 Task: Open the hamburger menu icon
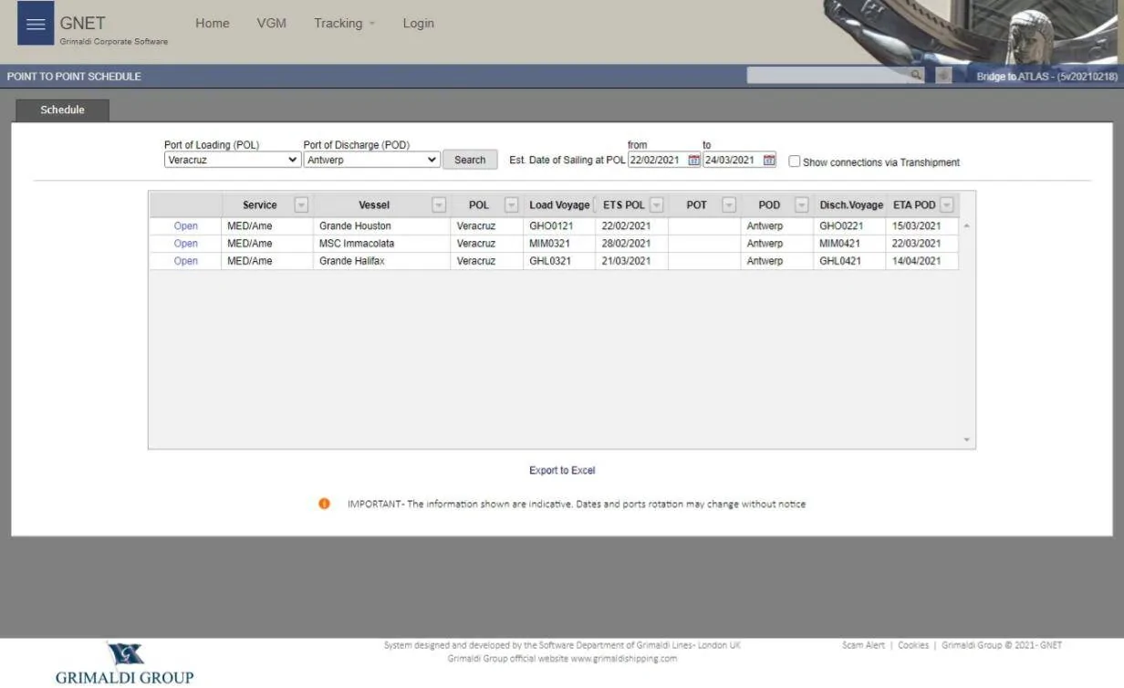[x=36, y=25]
